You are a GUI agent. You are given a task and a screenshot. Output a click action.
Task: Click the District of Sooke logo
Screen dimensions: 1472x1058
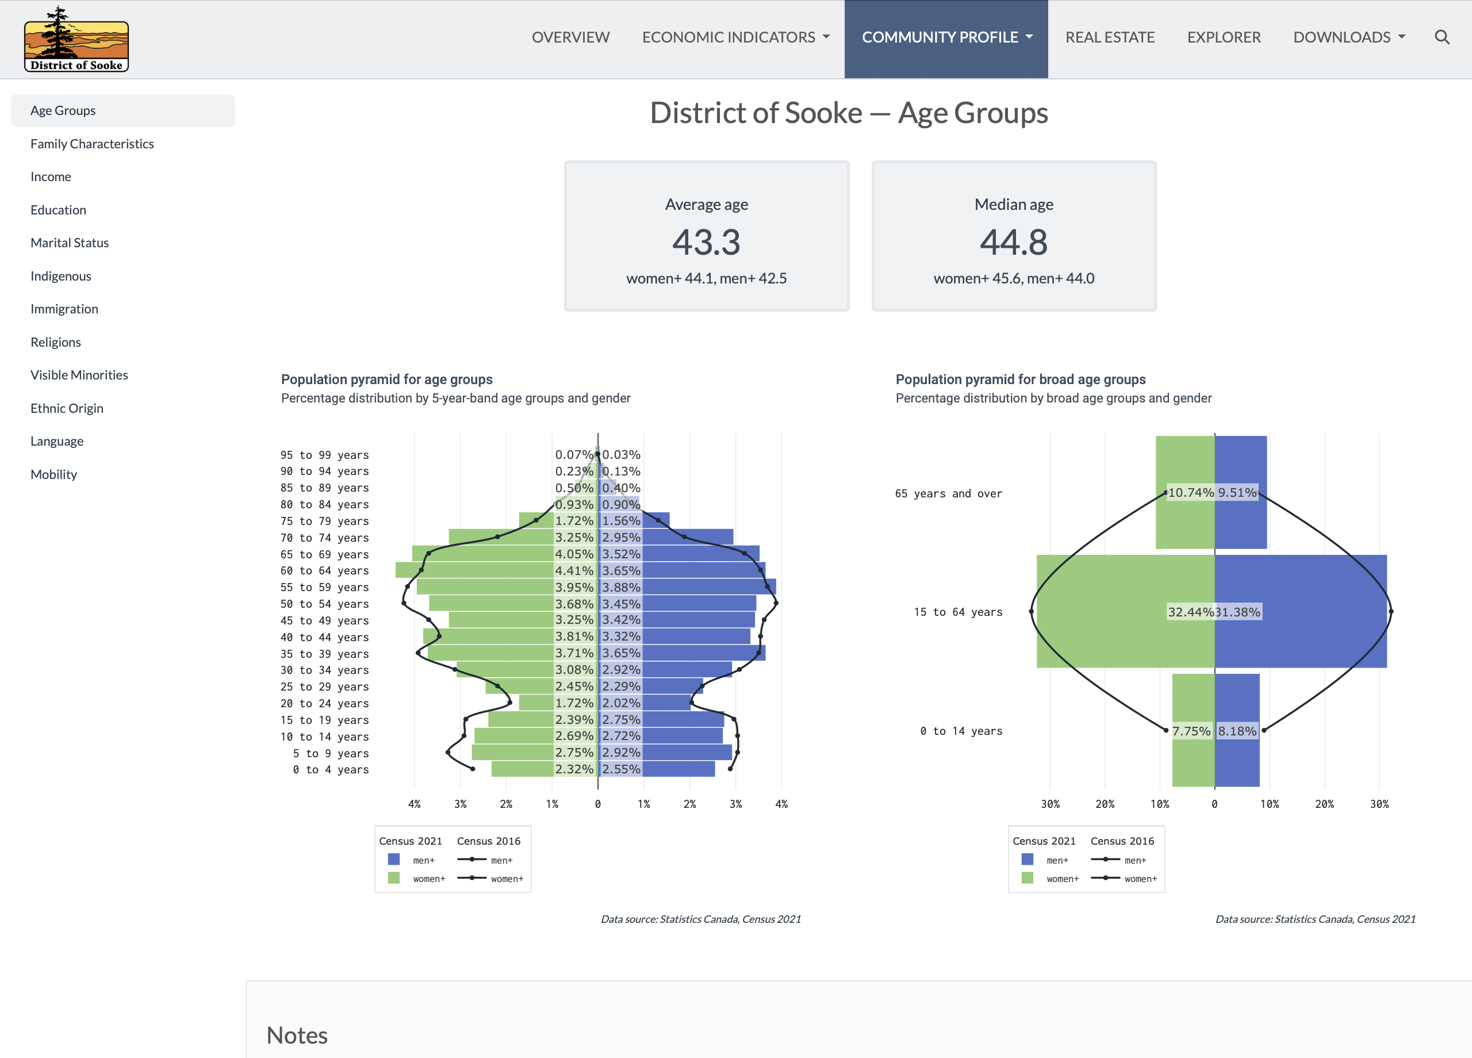click(76, 40)
